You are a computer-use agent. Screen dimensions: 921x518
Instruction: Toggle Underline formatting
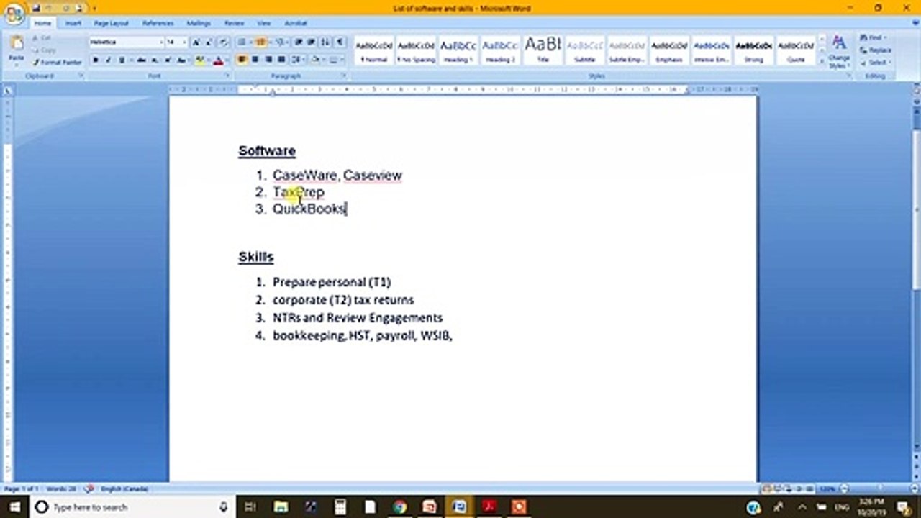point(122,60)
